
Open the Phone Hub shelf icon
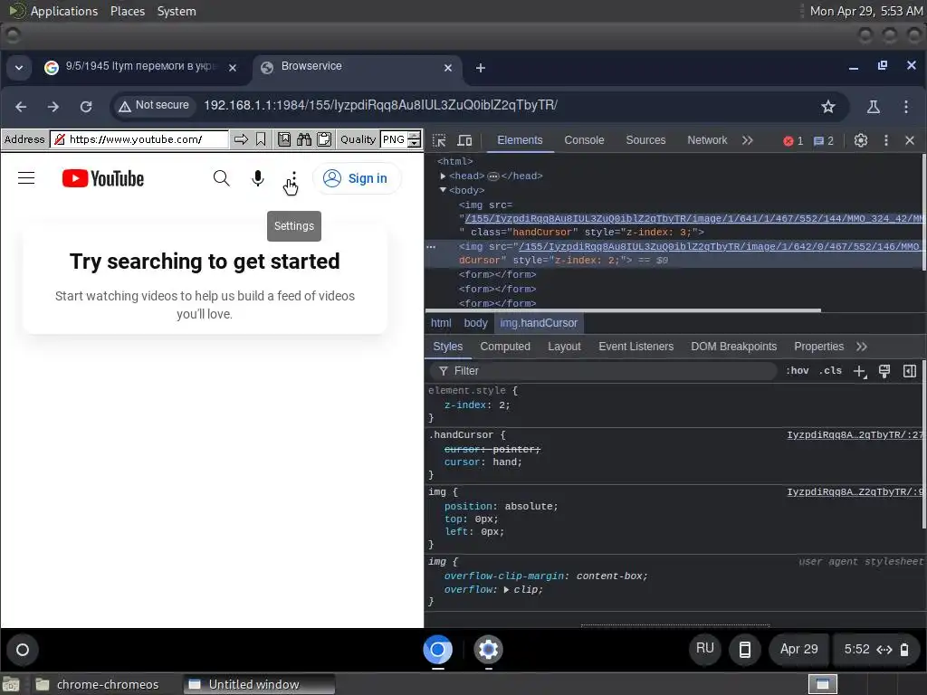(745, 650)
